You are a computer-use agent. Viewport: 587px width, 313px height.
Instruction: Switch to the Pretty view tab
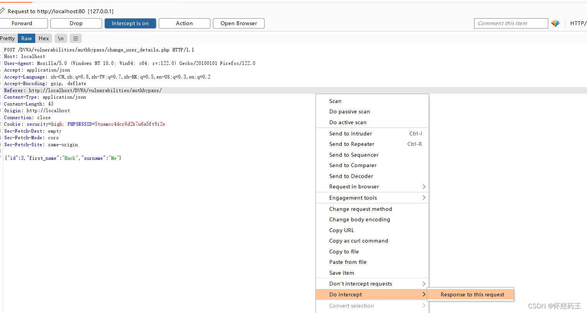click(x=8, y=38)
